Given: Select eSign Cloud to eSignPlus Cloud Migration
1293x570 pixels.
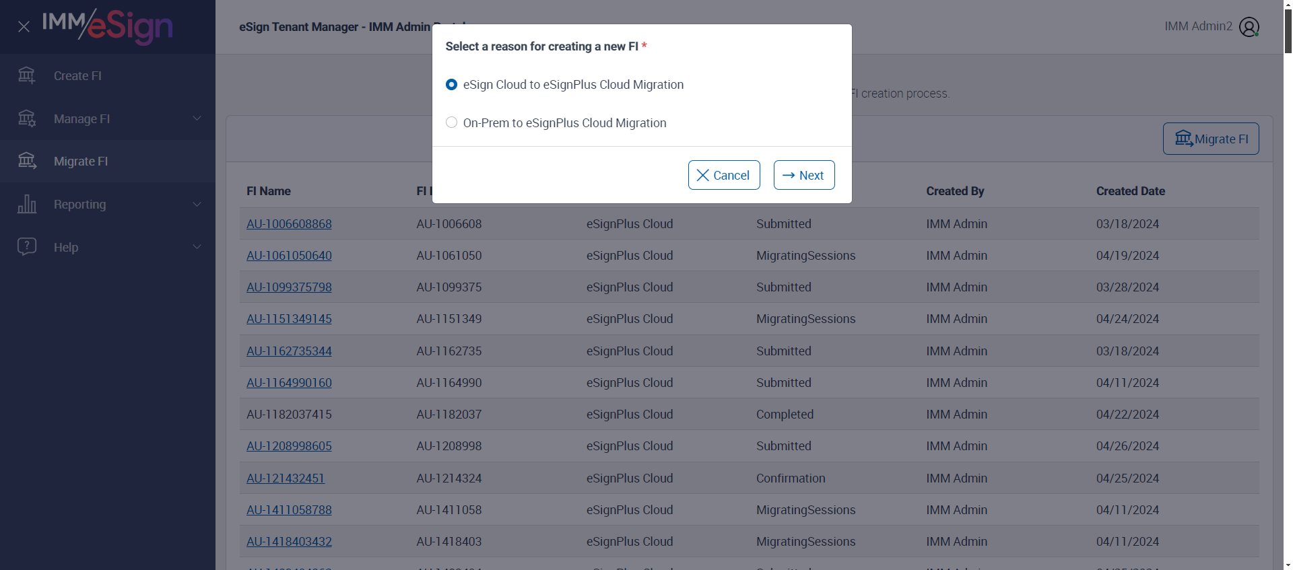Looking at the screenshot, I should point(452,85).
